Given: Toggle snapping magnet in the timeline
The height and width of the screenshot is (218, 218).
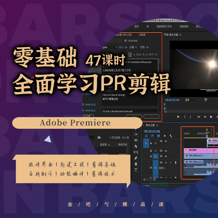Looking at the screenshot, I should [x=152, y=136].
